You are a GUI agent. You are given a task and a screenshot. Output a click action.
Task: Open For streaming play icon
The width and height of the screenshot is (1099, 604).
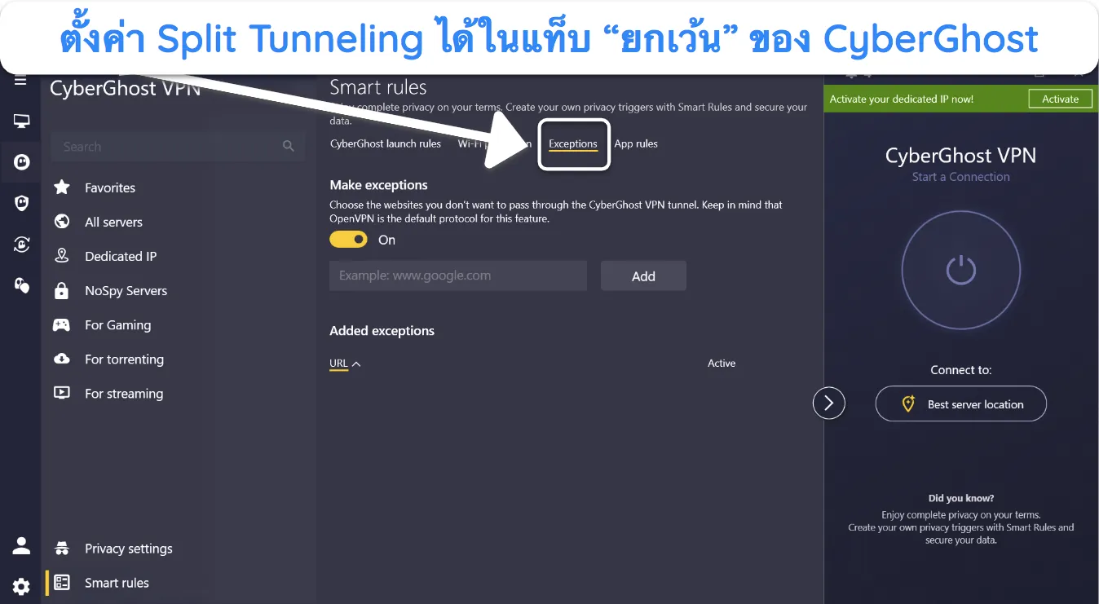click(62, 394)
